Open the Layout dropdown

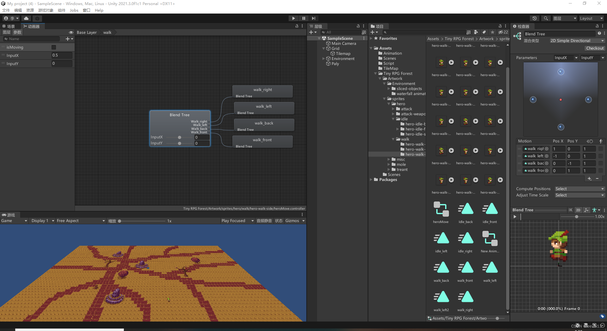[591, 18]
